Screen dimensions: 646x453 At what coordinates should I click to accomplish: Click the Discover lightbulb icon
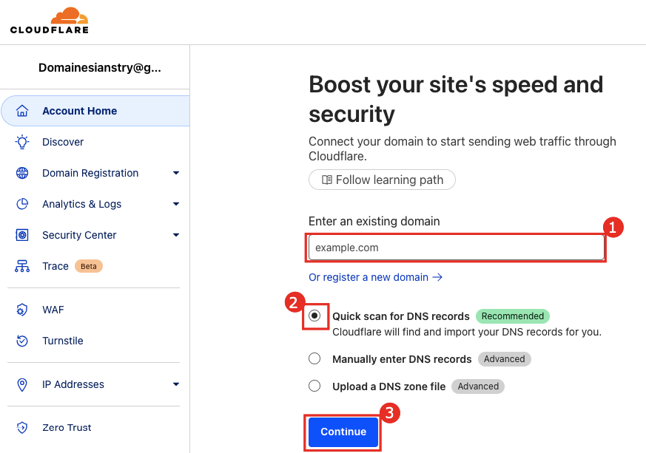pos(22,142)
